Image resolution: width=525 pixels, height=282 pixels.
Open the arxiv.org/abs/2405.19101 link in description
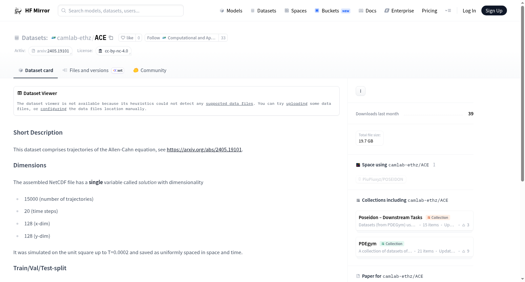pos(204,150)
